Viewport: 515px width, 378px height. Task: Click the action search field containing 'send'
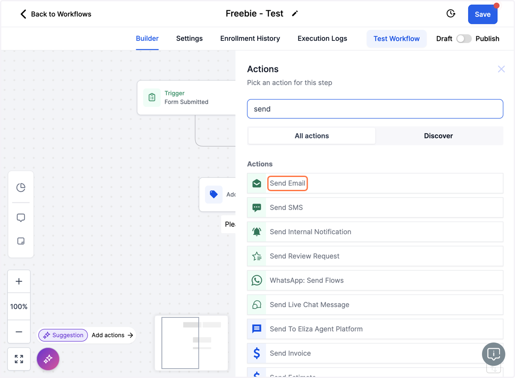tap(375, 109)
